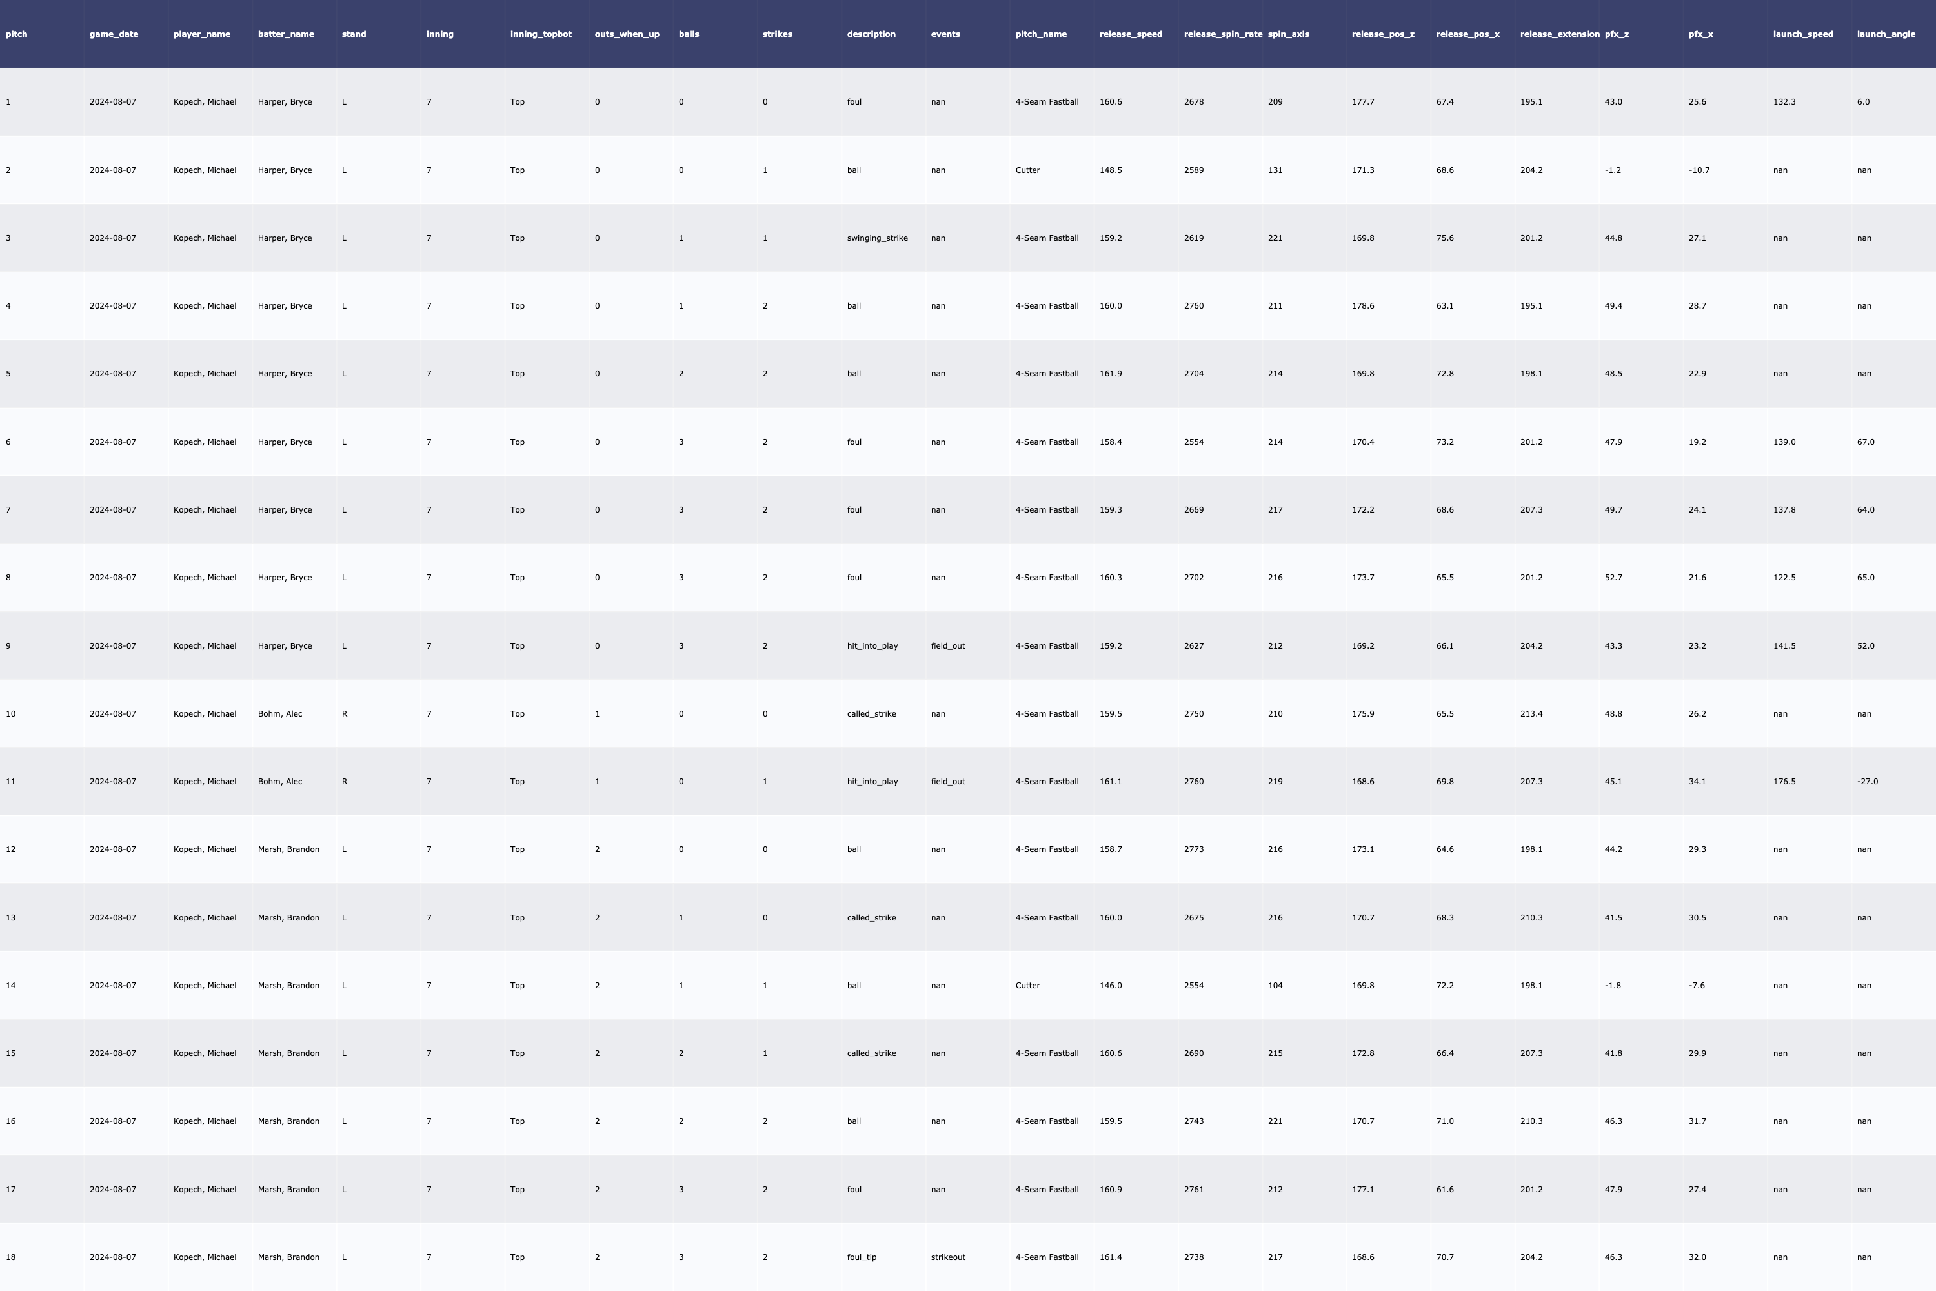This screenshot has width=1936, height=1291.
Task: Click the pfx_z column header
Action: [1616, 34]
